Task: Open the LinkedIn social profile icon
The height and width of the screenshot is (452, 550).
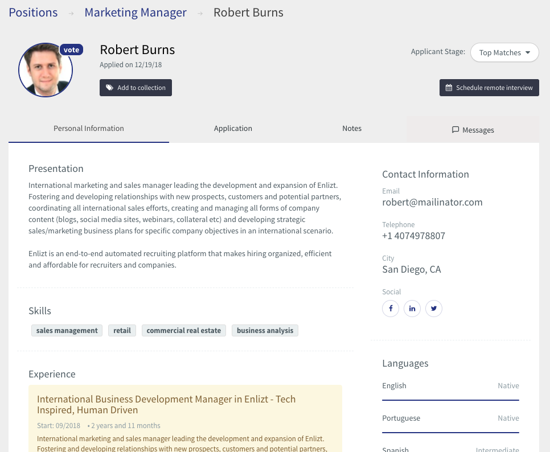Action: point(412,309)
